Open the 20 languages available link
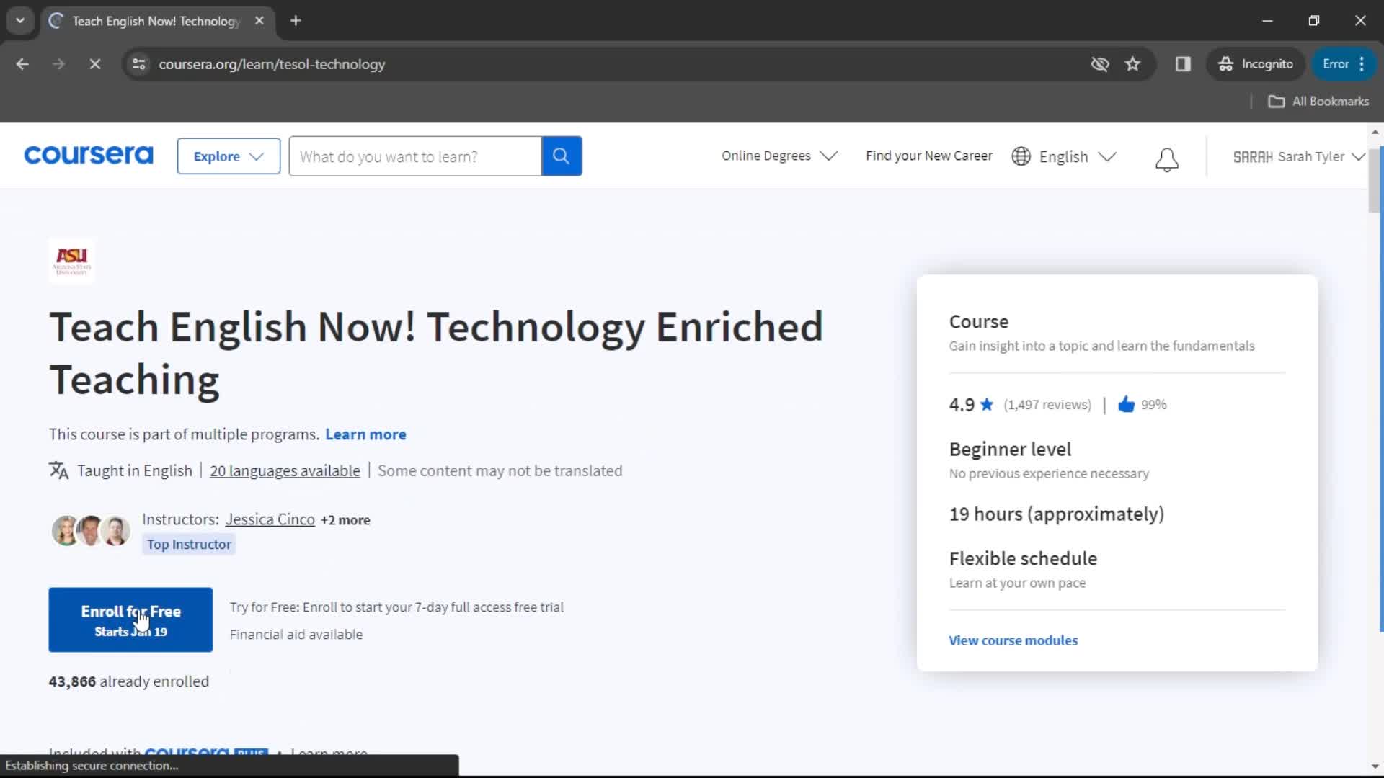The height and width of the screenshot is (778, 1384). (x=285, y=470)
